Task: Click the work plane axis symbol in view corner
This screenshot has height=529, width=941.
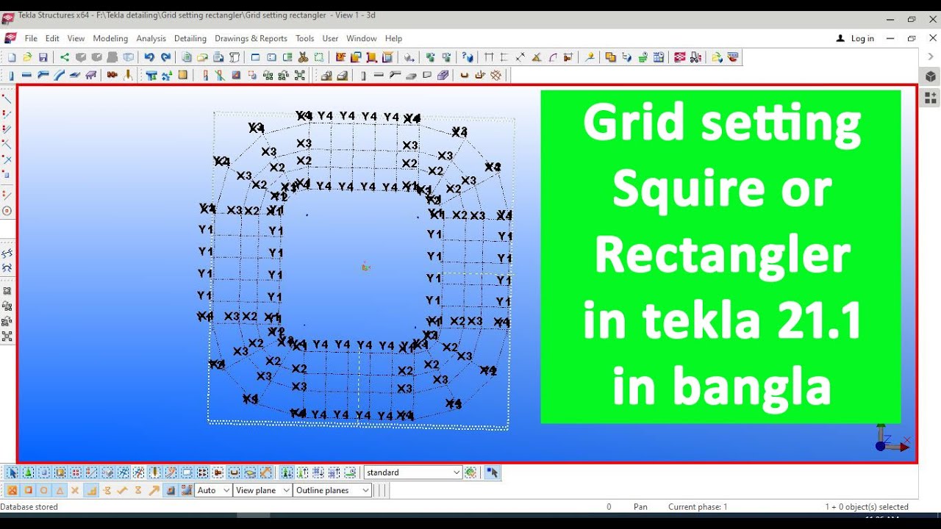Action: coord(891,439)
